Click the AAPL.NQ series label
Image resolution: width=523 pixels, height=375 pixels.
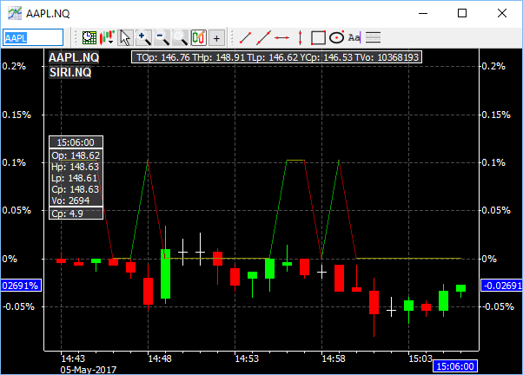pos(74,57)
